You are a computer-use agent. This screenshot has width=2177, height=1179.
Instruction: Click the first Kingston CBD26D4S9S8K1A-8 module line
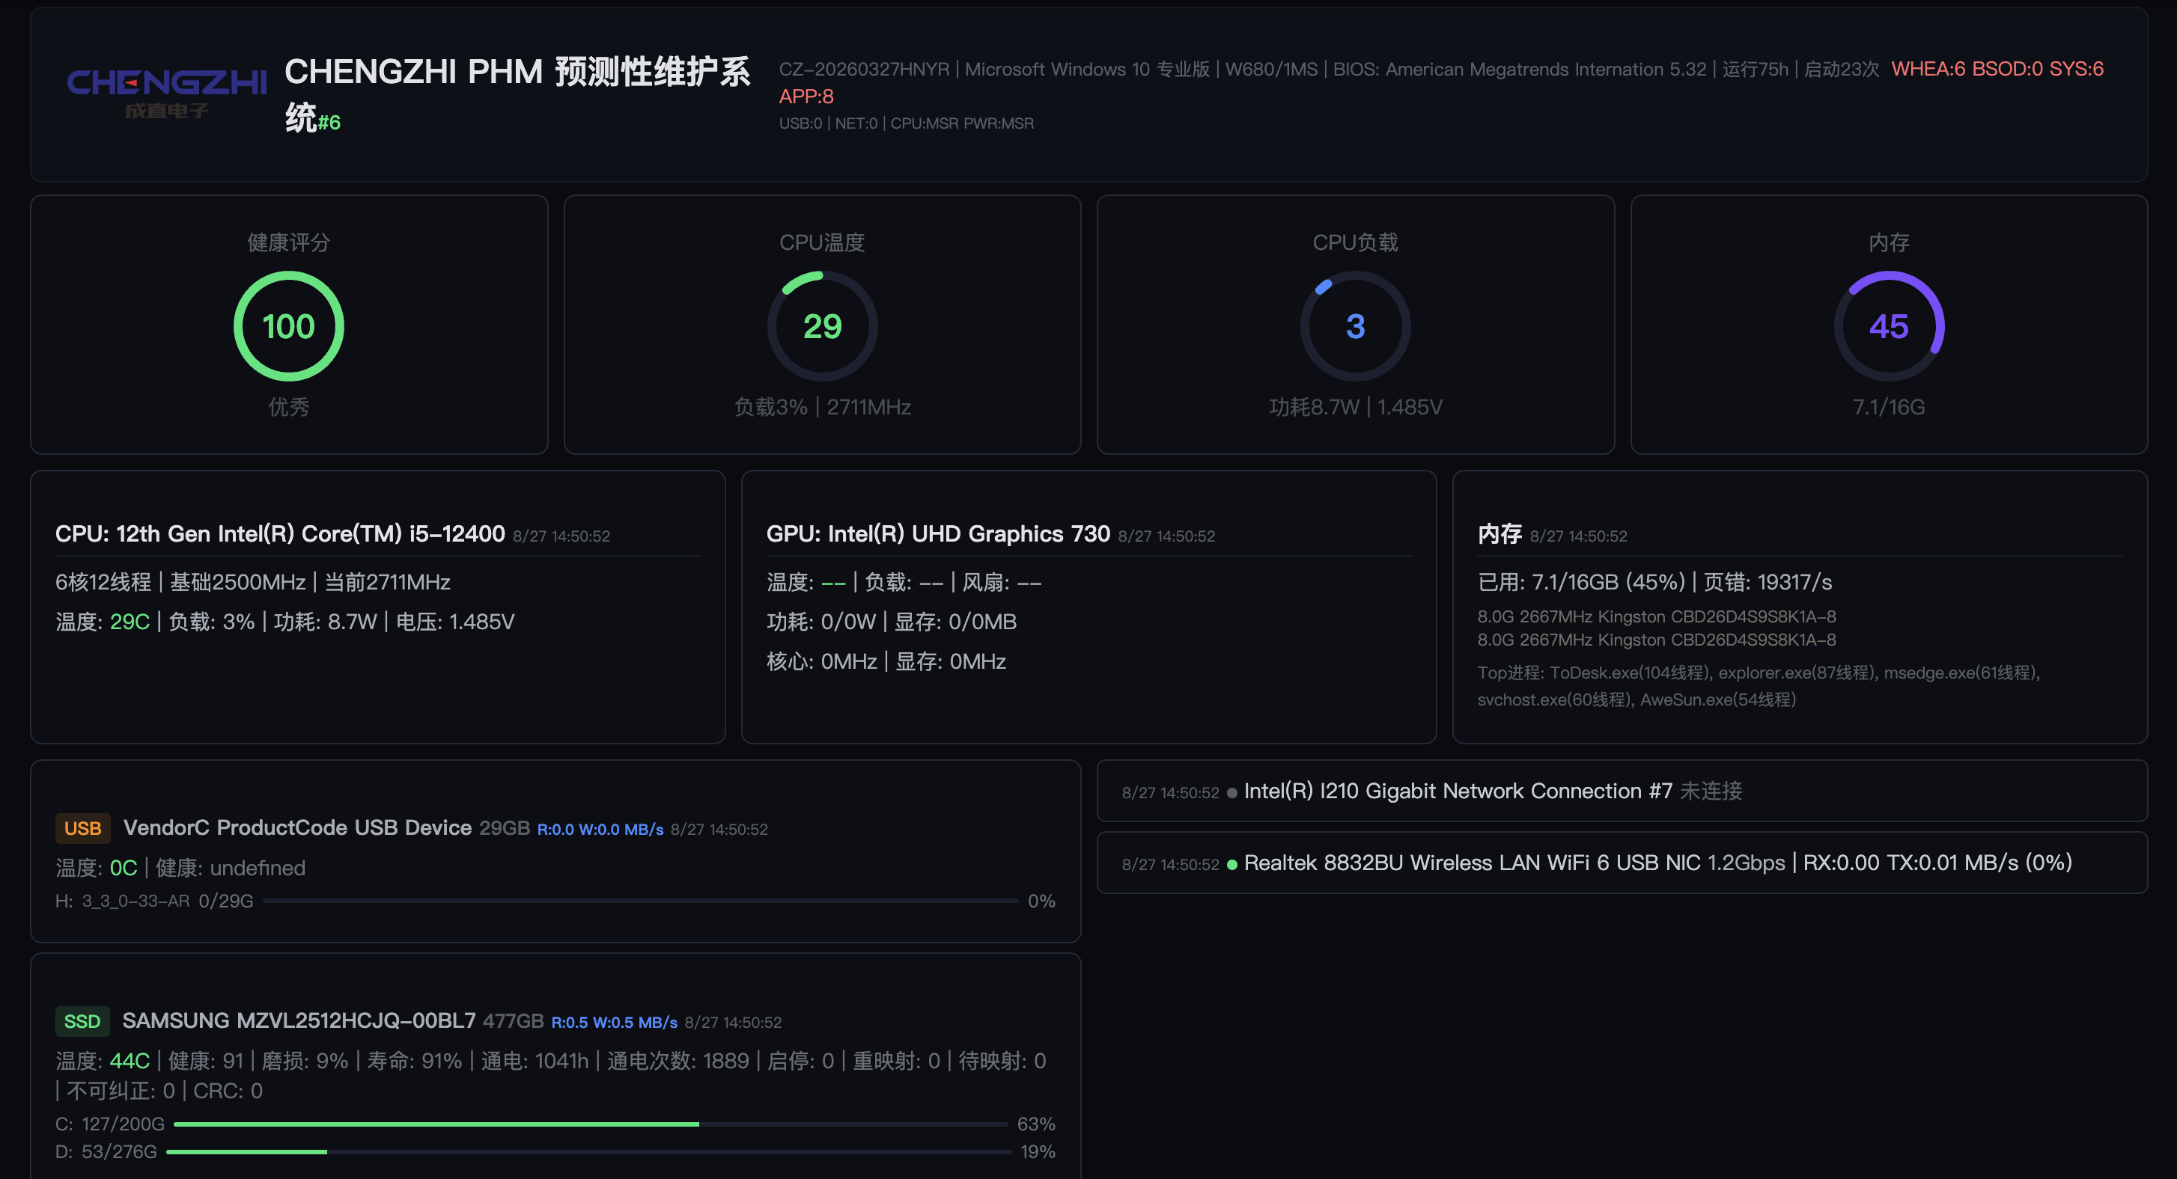click(1657, 616)
